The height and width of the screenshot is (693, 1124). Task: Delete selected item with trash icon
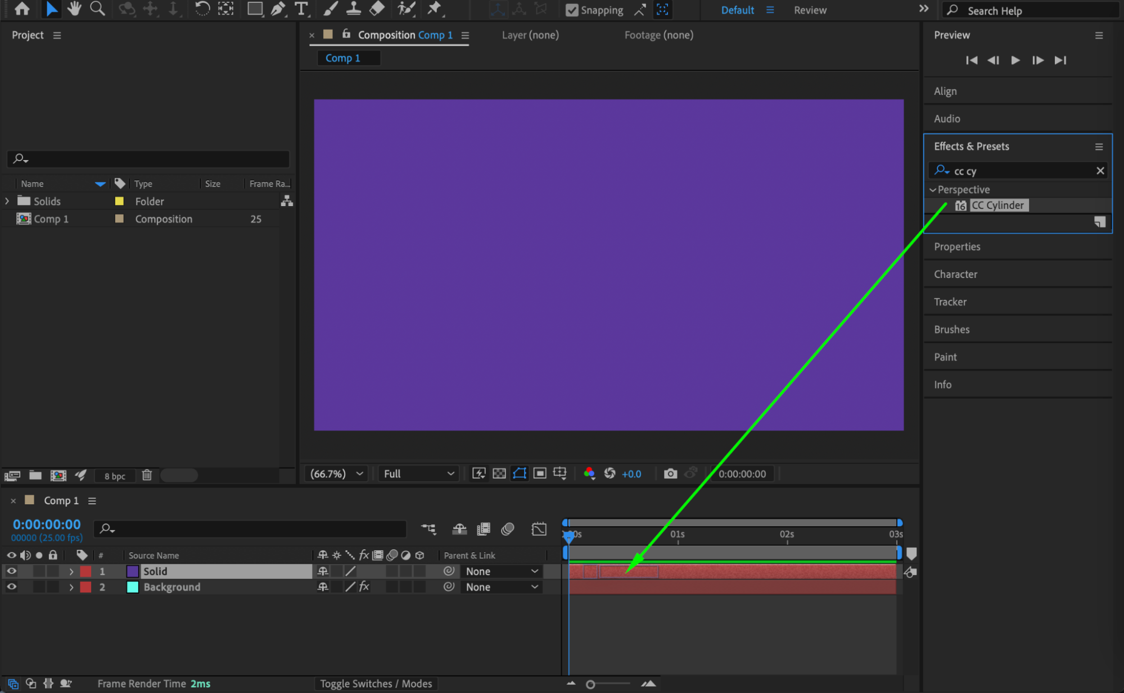tap(147, 475)
